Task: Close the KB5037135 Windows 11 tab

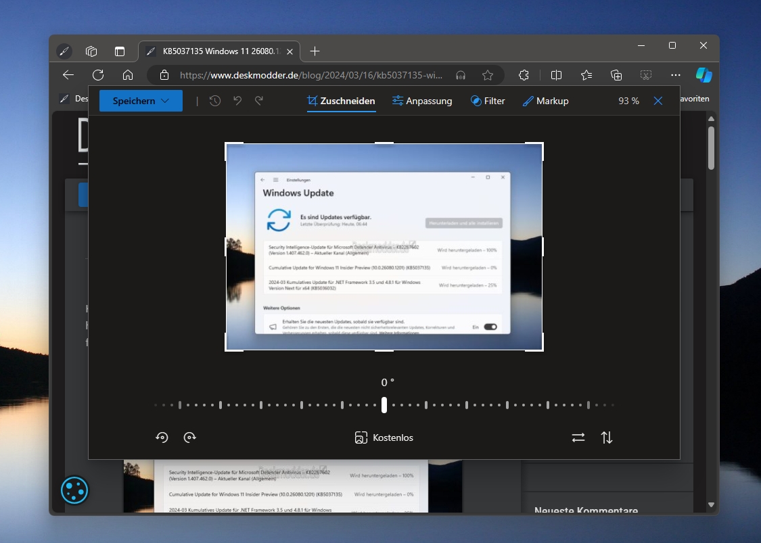Action: click(290, 51)
